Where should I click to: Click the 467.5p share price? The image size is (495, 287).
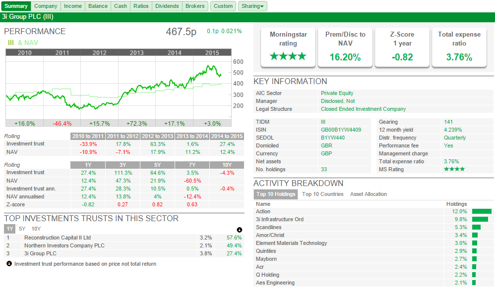point(181,32)
